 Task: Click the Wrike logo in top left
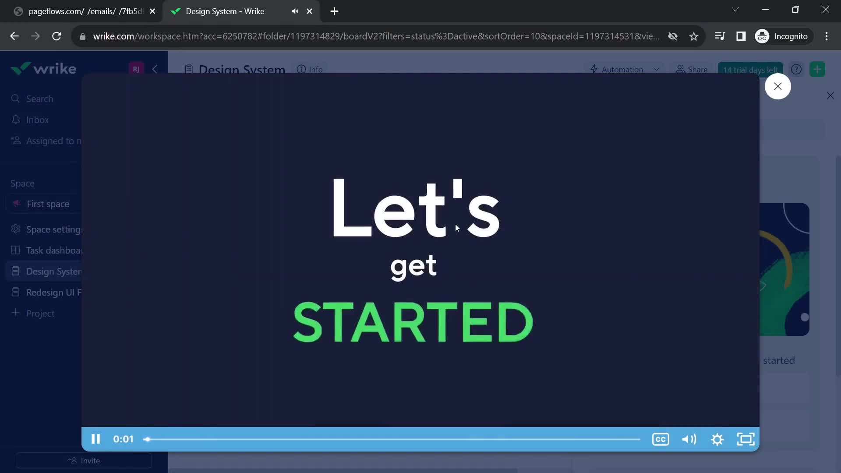[43, 69]
